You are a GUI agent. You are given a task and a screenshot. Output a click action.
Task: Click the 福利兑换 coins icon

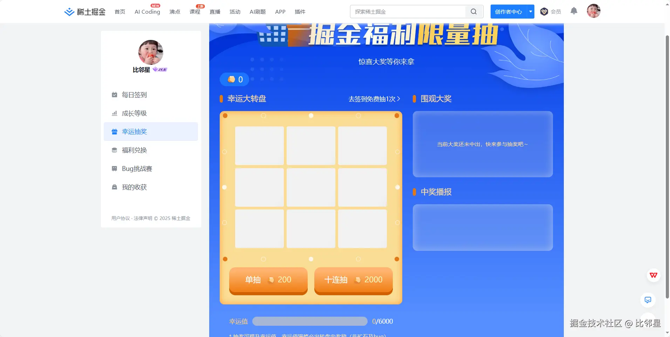click(x=114, y=150)
